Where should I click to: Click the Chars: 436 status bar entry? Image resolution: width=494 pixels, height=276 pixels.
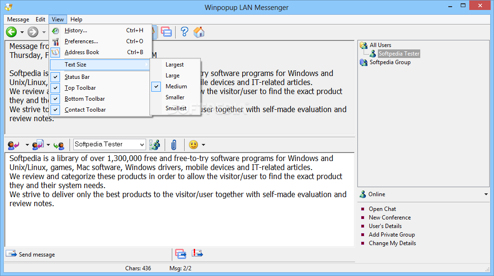pyautogui.click(x=138, y=268)
